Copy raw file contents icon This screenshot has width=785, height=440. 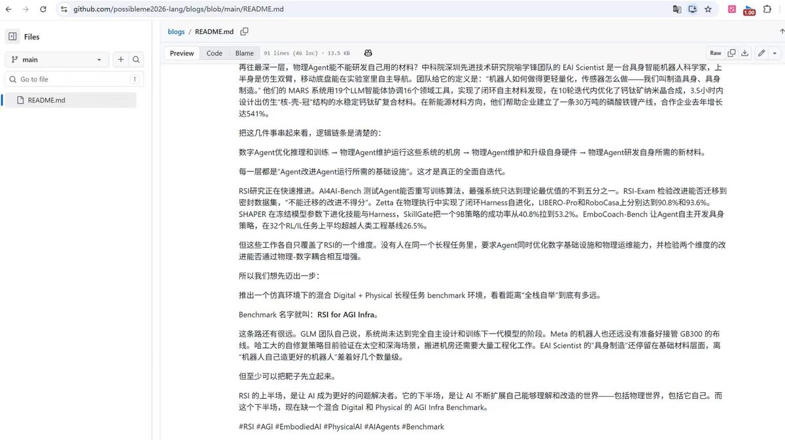[x=731, y=54]
